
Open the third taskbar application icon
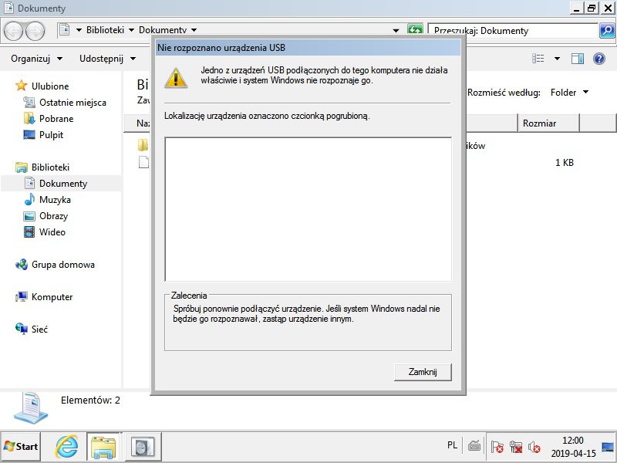click(x=143, y=447)
